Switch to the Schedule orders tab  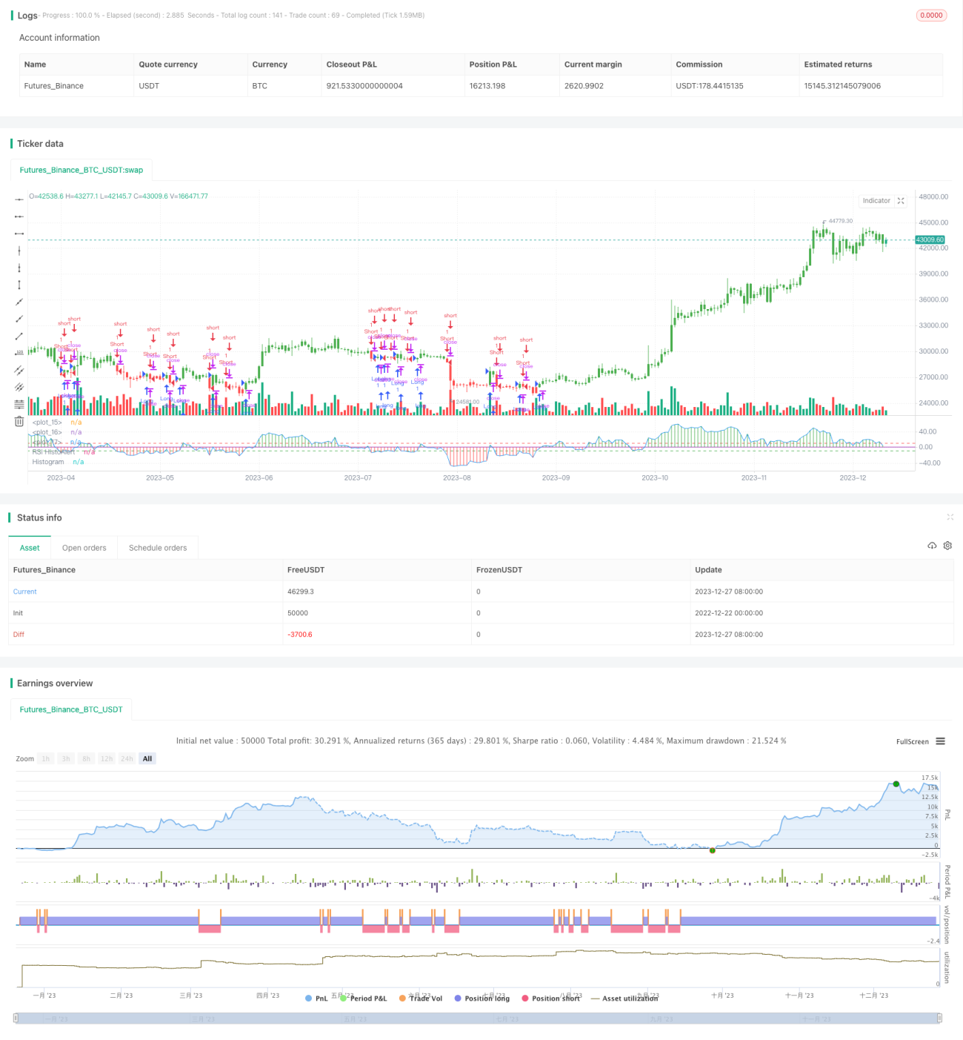(158, 548)
